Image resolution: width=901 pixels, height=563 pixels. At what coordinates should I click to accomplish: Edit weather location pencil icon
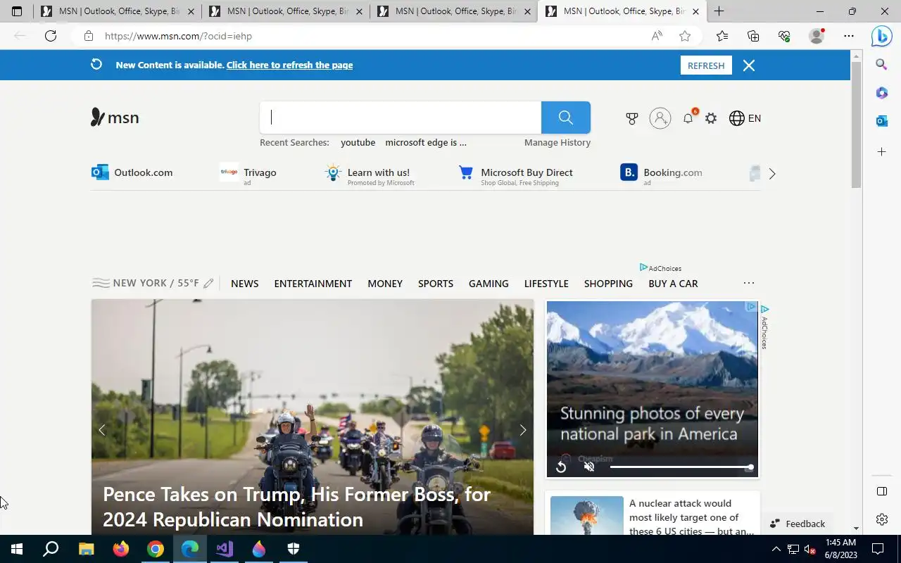click(x=208, y=284)
